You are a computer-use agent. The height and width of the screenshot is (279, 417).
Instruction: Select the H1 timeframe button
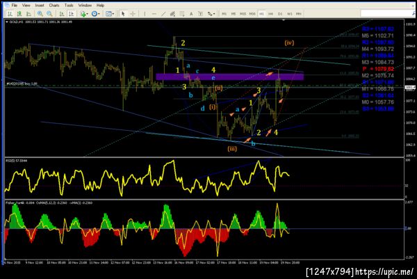pyautogui.click(x=262, y=14)
